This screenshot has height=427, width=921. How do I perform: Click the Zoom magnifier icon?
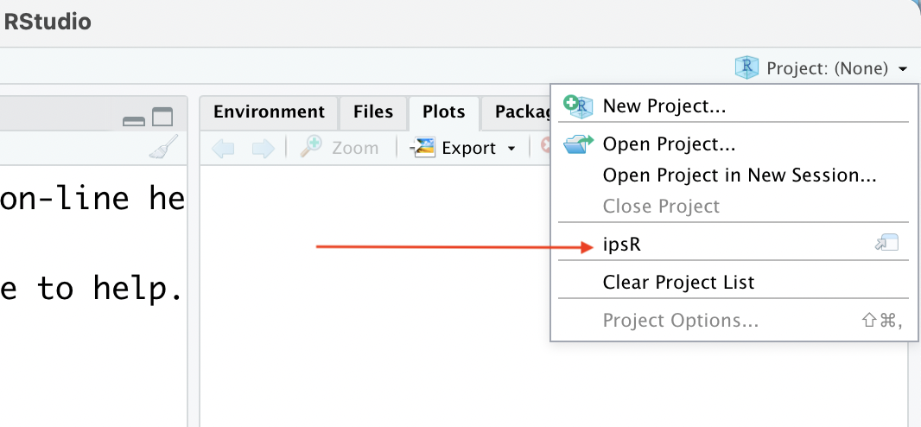point(312,148)
